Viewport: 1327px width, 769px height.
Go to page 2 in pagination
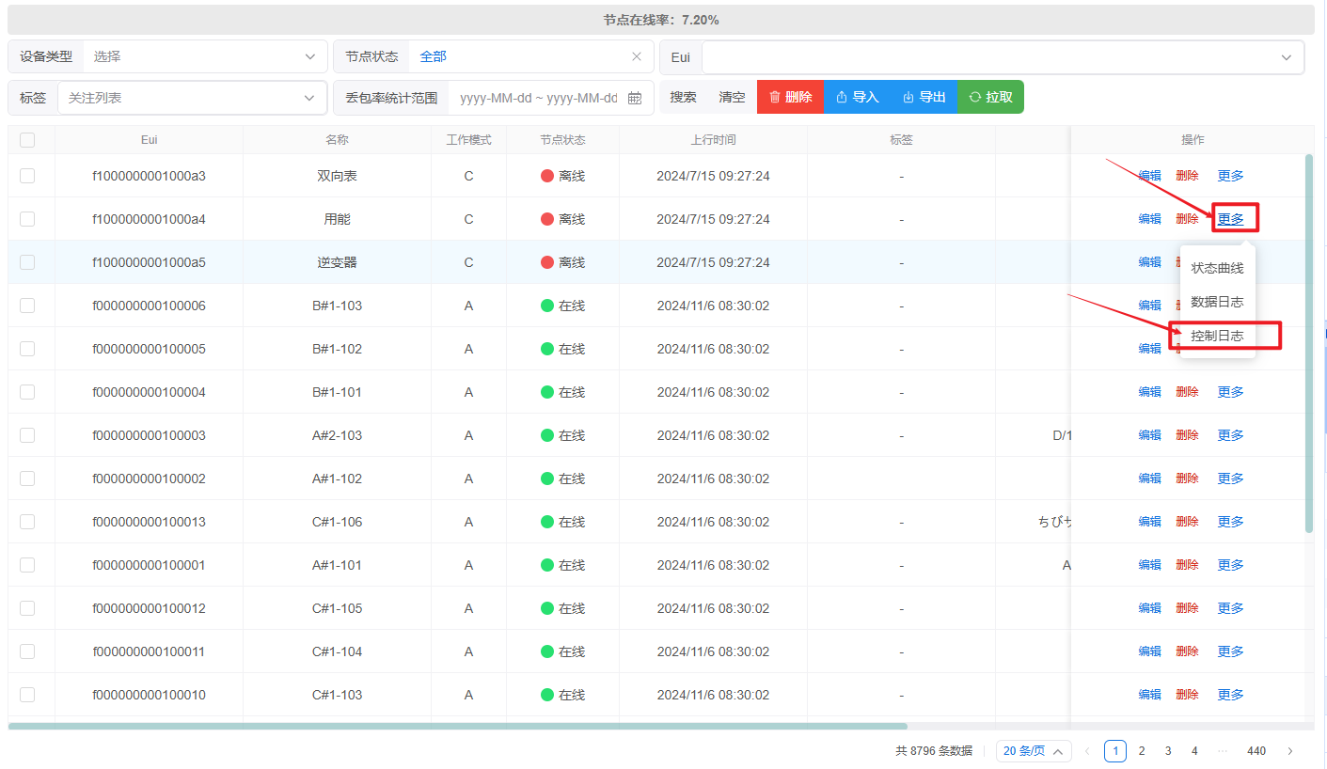(x=1142, y=751)
